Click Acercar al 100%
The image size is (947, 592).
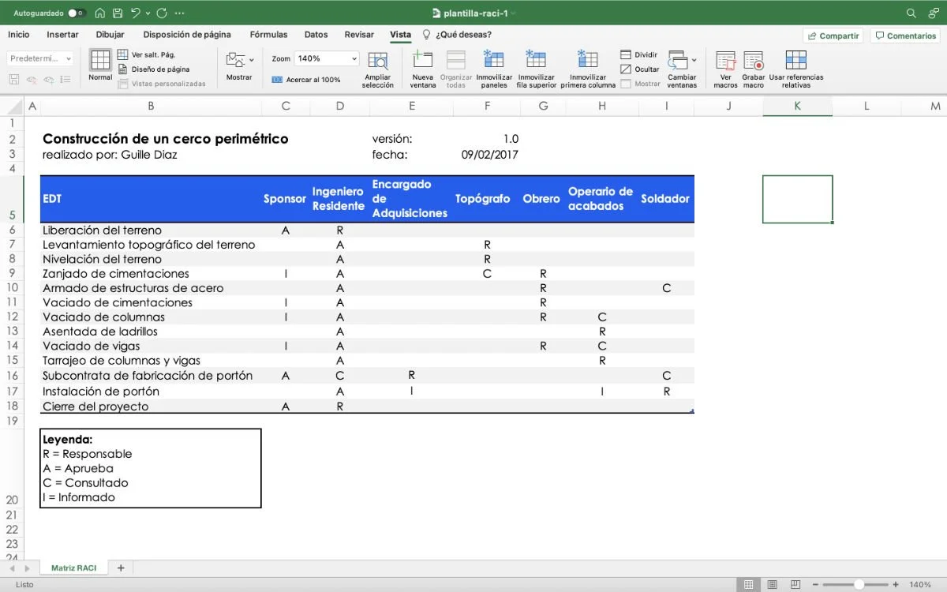pos(312,81)
